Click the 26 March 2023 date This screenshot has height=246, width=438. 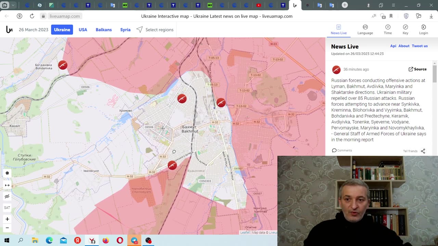click(34, 30)
